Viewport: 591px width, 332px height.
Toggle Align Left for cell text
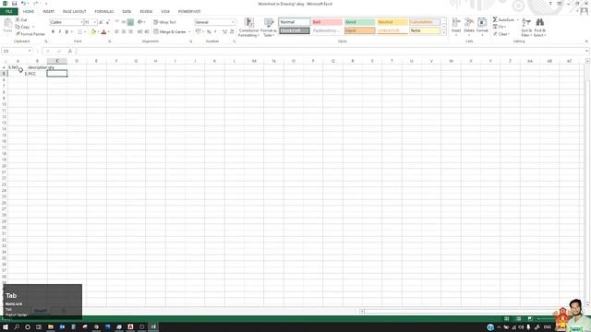click(x=117, y=32)
